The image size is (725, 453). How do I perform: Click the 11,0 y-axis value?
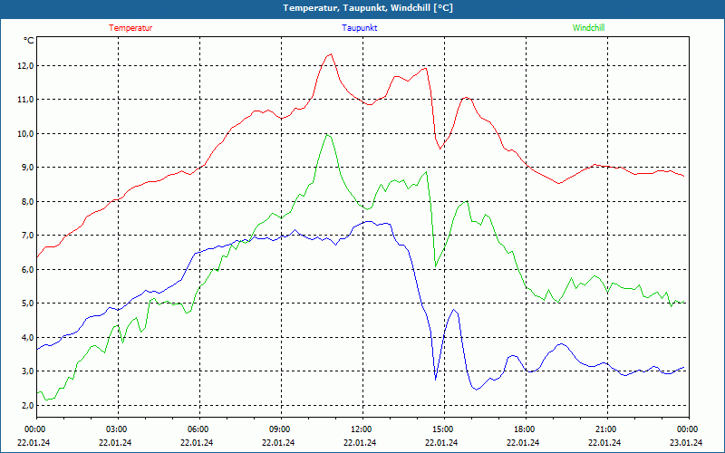point(25,100)
